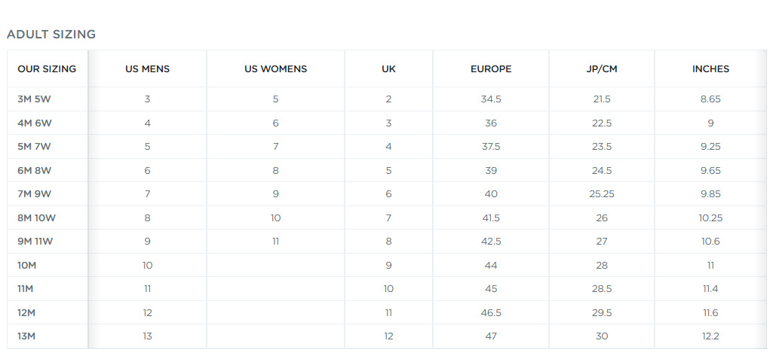The image size is (776, 362).
Task: Click the EUROPE column header
Action: tap(491, 69)
